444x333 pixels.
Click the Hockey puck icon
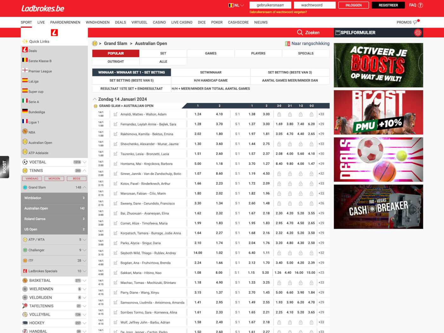(x=25, y=323)
